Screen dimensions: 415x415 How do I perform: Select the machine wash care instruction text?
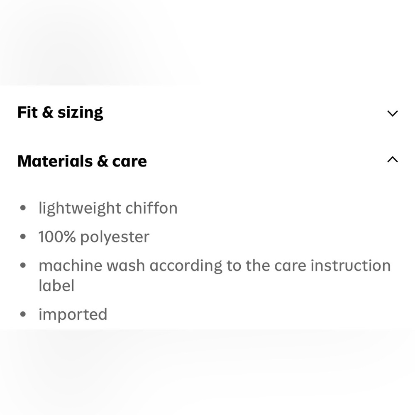pyautogui.click(x=215, y=266)
